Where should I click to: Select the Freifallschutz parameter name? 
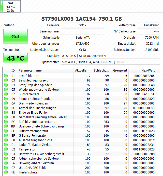click(28, 172)
